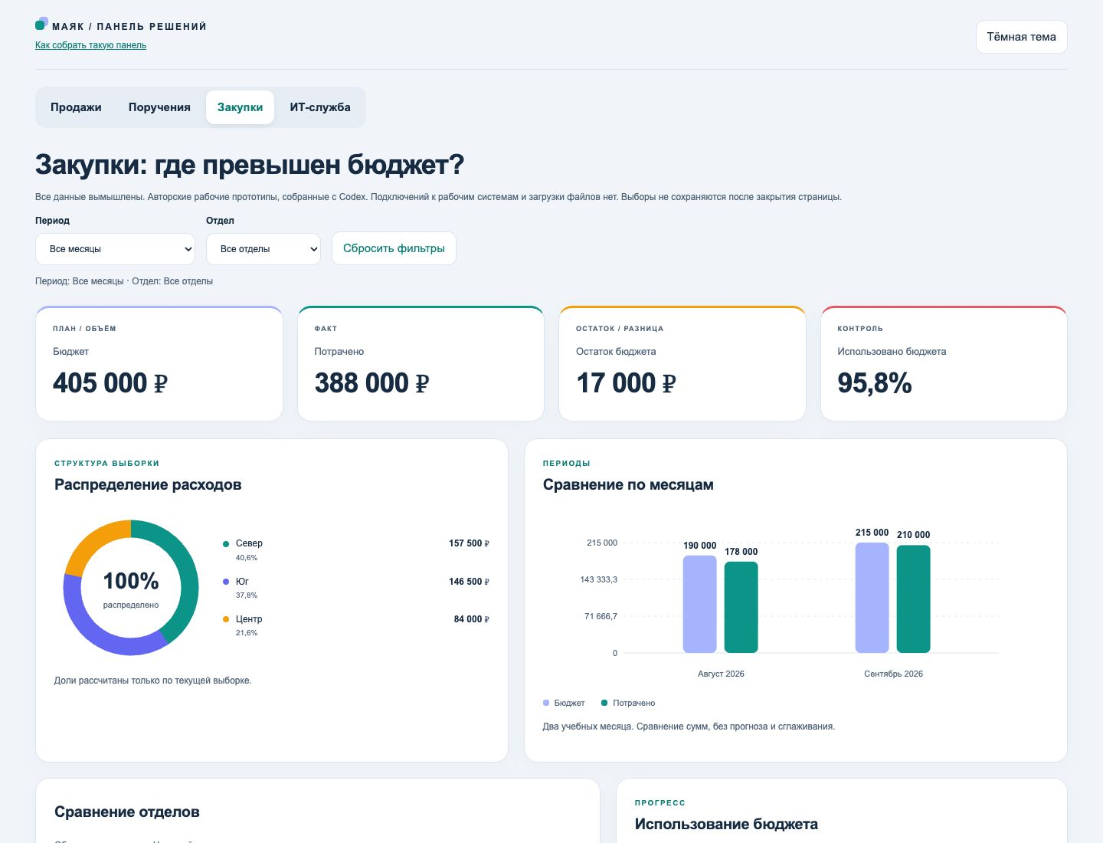Click the 17 000 ₽ remainder value
The height and width of the screenshot is (843, 1103).
coord(627,383)
